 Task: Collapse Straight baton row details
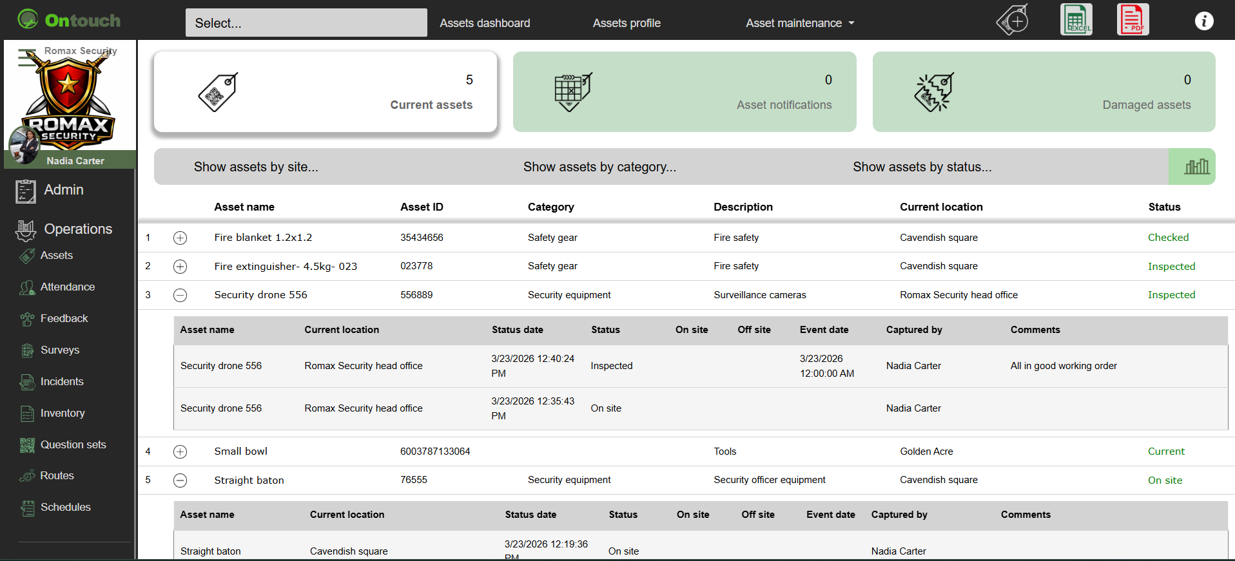point(180,480)
